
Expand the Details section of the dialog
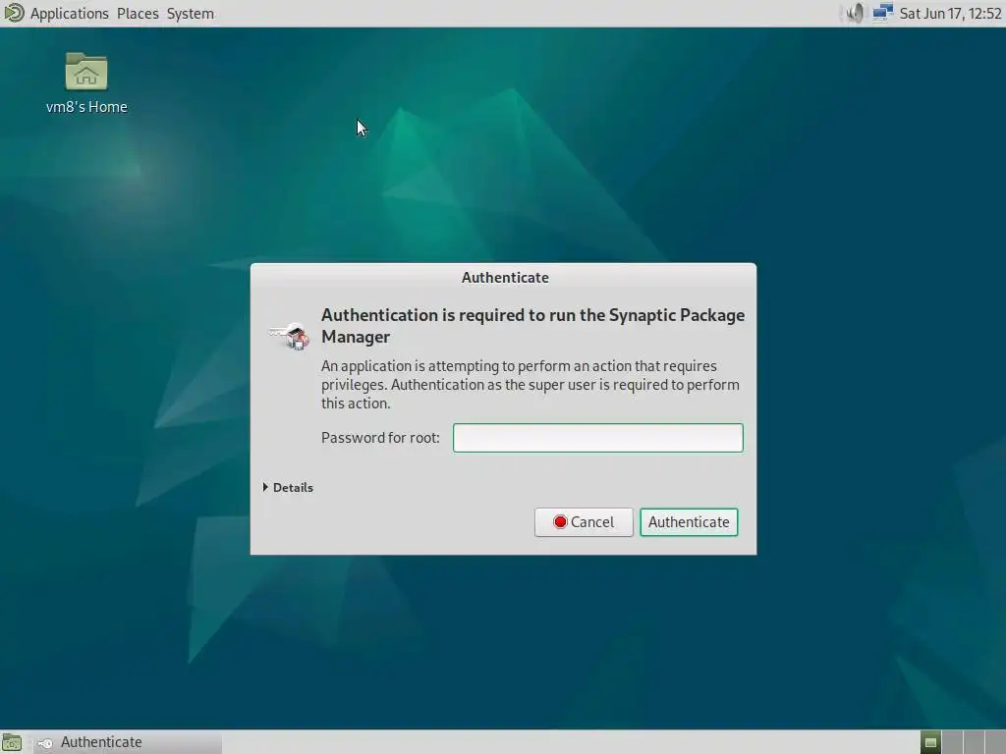tap(288, 487)
